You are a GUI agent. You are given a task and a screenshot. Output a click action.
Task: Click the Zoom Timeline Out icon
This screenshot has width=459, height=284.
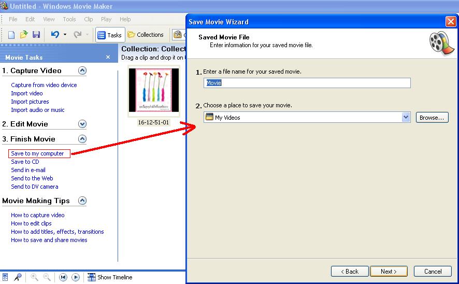click(x=47, y=277)
